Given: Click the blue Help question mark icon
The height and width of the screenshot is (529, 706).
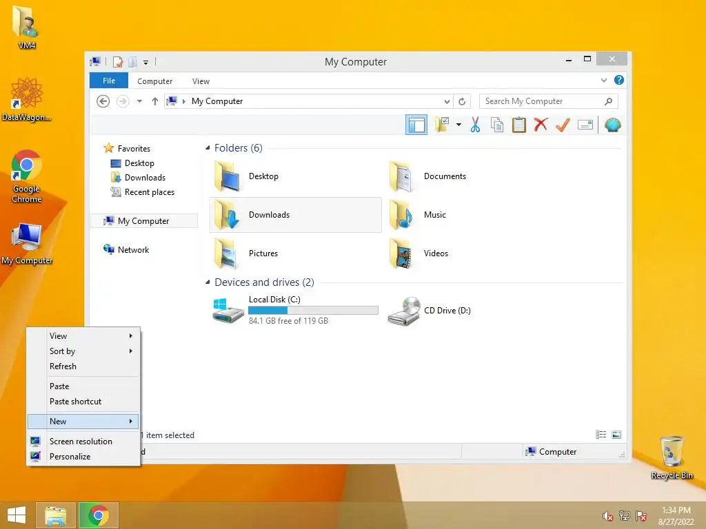Looking at the screenshot, I should 619,80.
